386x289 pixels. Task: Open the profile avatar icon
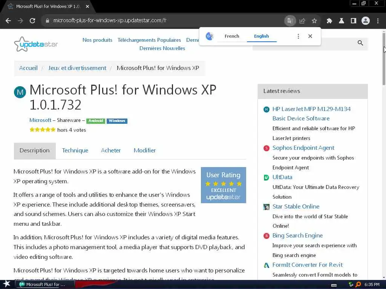[x=366, y=21]
